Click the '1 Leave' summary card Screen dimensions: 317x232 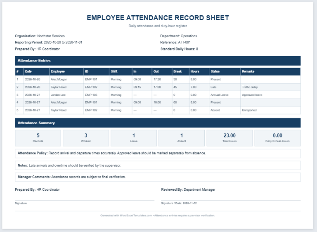pyautogui.click(x=134, y=138)
